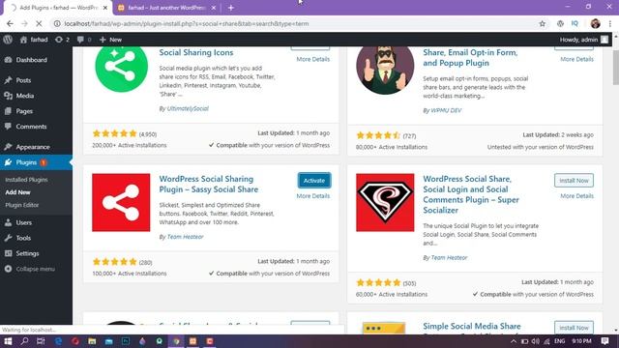This screenshot has height=348, width=619.
Task: Open Share, Email Opt-in Form plugin title
Action: coord(470,58)
